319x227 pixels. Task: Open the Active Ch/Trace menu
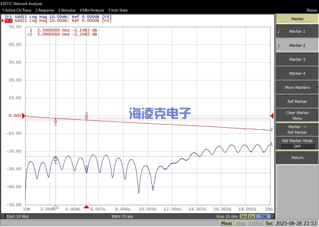point(17,10)
